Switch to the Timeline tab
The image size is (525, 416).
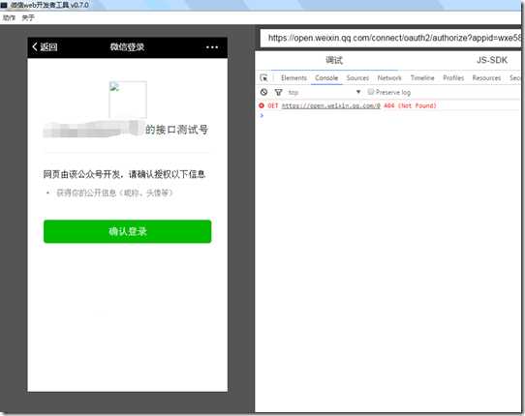click(422, 78)
